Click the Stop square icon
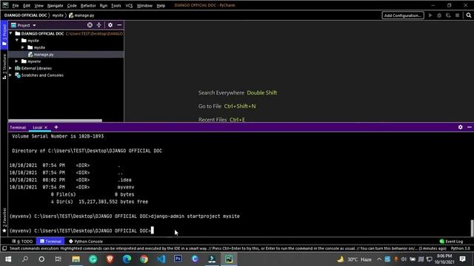 coord(457,16)
